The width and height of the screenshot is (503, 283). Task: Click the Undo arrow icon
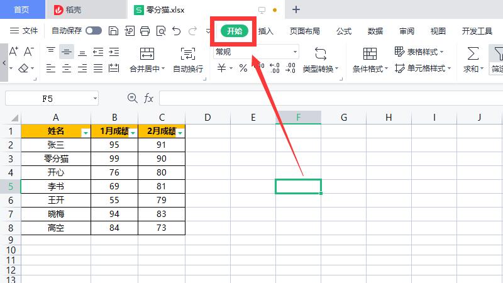[177, 31]
